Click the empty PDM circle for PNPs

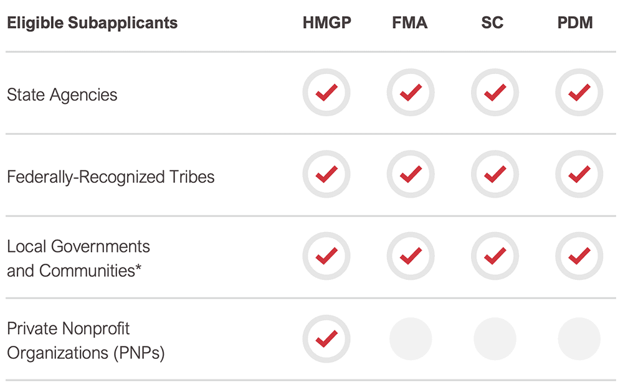(579, 338)
